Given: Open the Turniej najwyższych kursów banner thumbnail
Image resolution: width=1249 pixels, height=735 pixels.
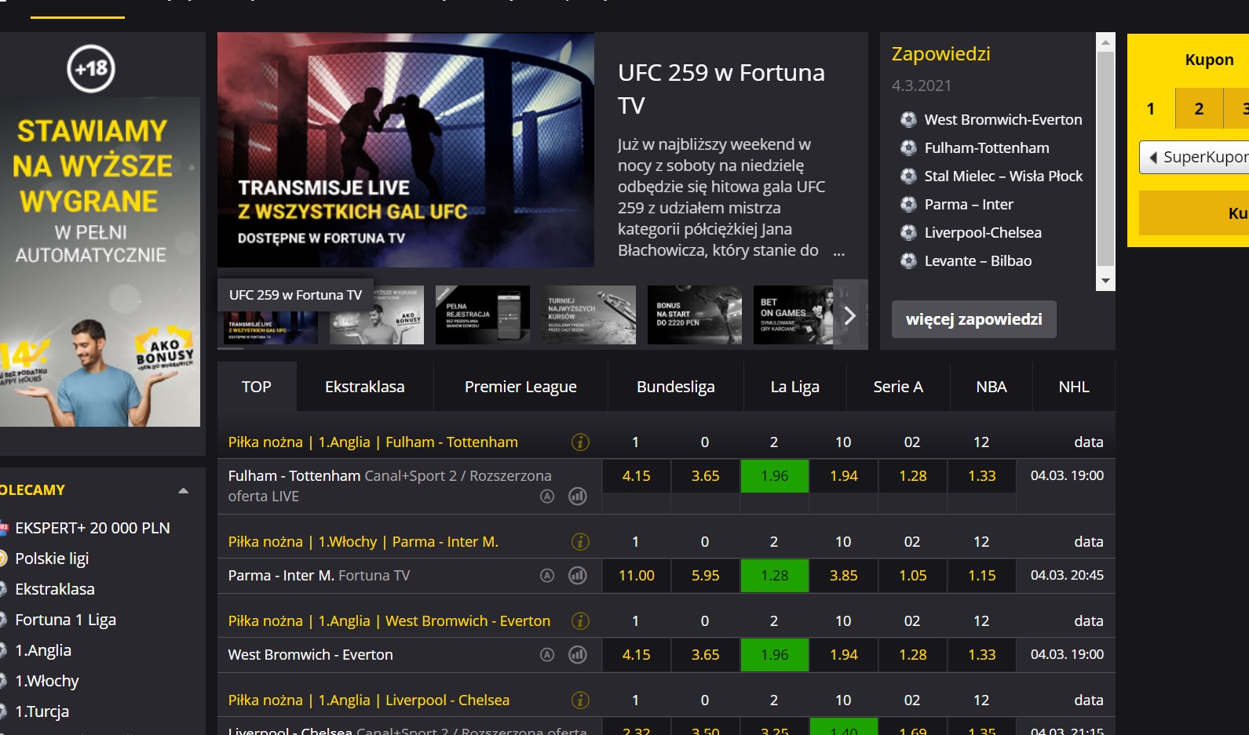Looking at the screenshot, I should click(x=589, y=315).
